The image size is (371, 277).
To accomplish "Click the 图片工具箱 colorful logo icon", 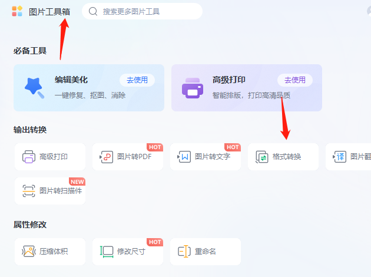I will 17,11.
